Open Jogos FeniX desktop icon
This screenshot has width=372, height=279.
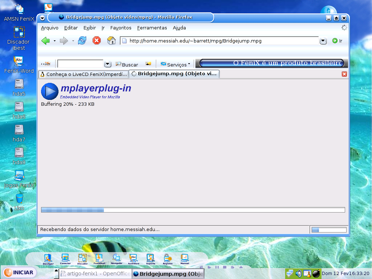(x=19, y=179)
